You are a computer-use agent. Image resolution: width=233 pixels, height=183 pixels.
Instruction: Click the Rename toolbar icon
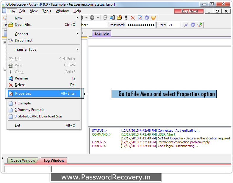point(112,18)
